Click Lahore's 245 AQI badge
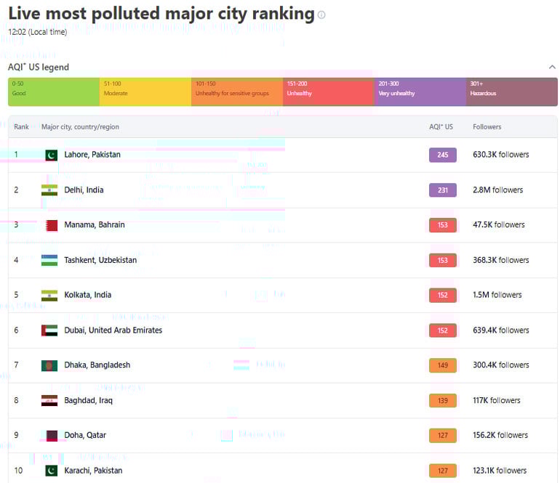The height and width of the screenshot is (483, 560). point(442,155)
